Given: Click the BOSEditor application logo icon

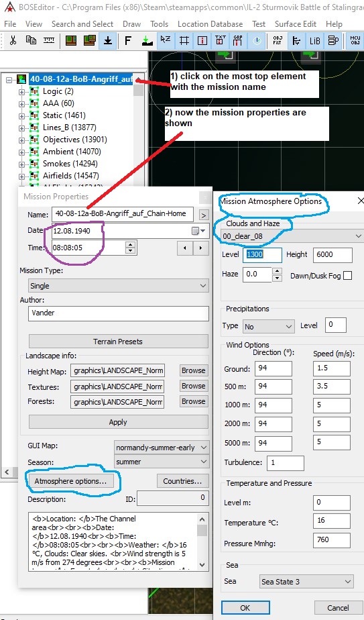Looking at the screenshot, I should click(10, 7).
